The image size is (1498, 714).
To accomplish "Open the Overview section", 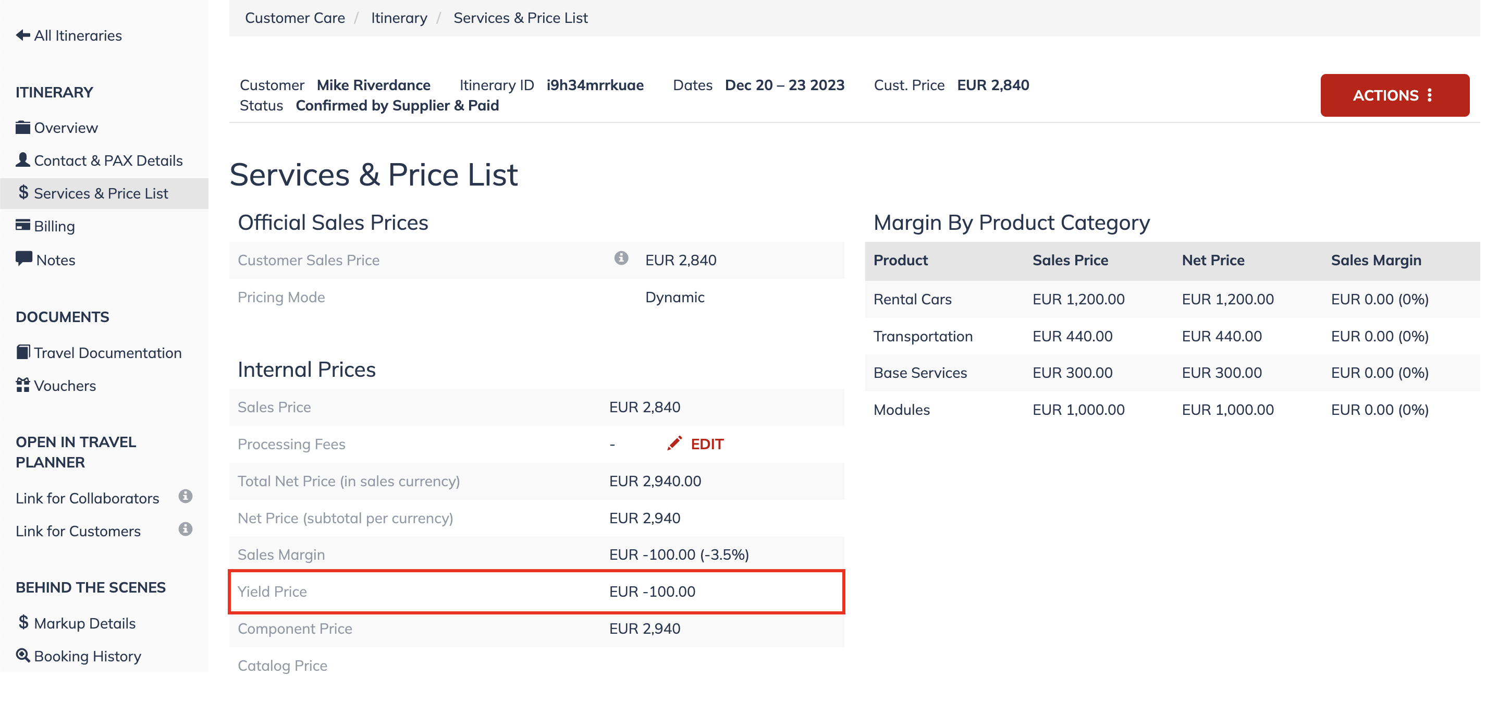I will 66,128.
